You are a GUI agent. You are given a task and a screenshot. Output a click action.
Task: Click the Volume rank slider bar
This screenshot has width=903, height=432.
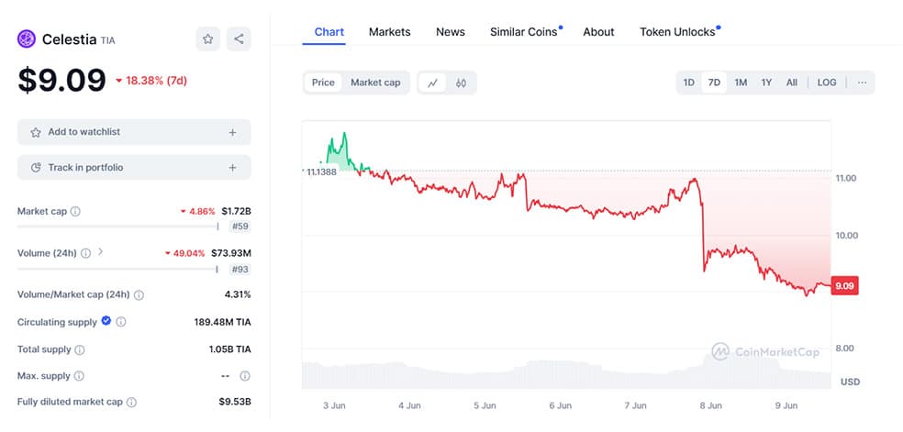click(118, 270)
